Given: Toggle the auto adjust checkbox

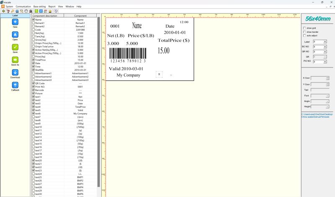Looking at the screenshot, I should pos(304,35).
